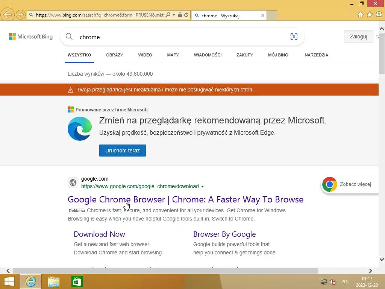Click the browser Forward arrow button
The width and height of the screenshot is (385, 289).
point(20,15)
